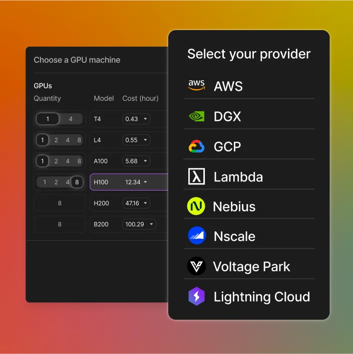This screenshot has height=354, width=353.
Task: Set A100 quantity to 2
Action: click(56, 161)
